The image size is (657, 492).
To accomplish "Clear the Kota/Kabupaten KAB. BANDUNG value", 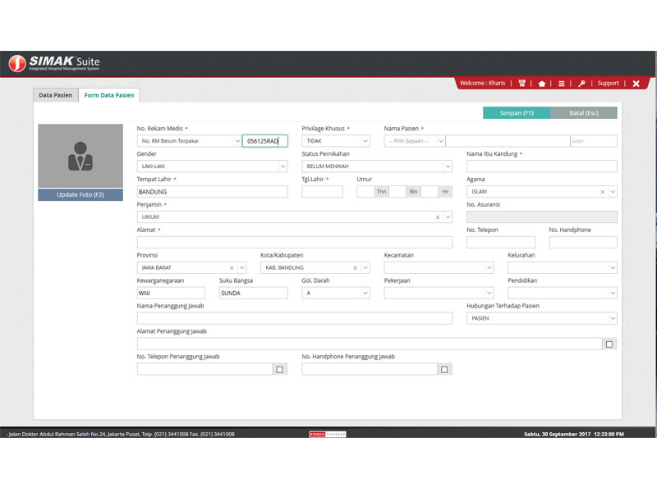I will coord(355,268).
